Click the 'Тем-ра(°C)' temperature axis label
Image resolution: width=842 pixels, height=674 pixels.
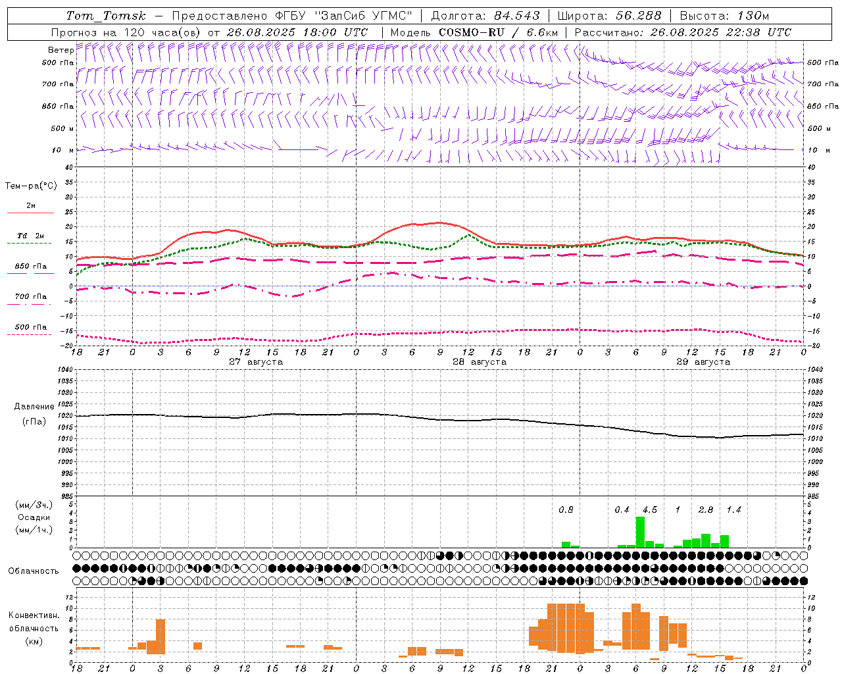point(31,186)
